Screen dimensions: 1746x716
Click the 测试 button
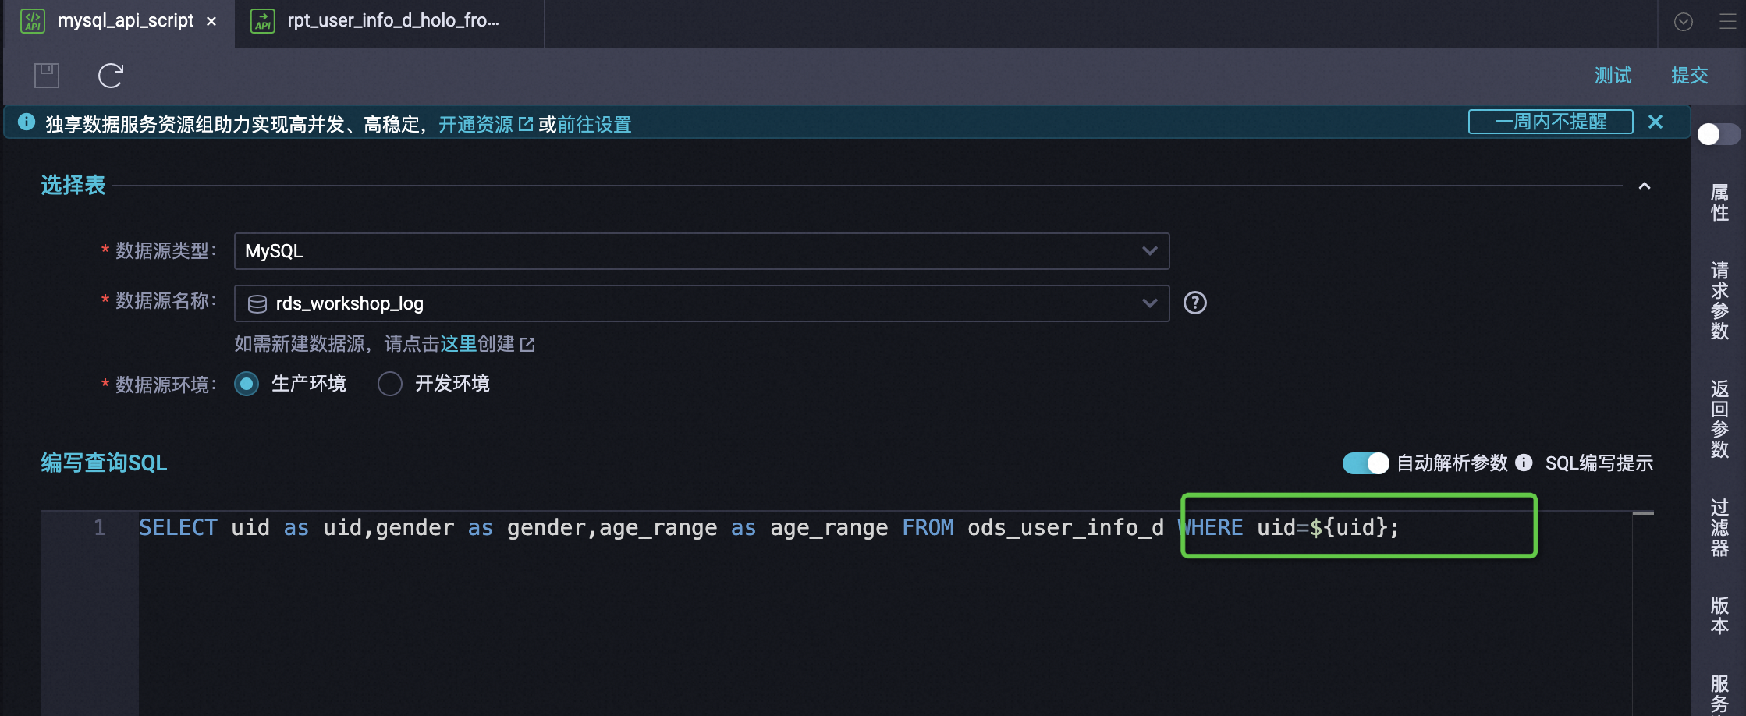tap(1613, 76)
